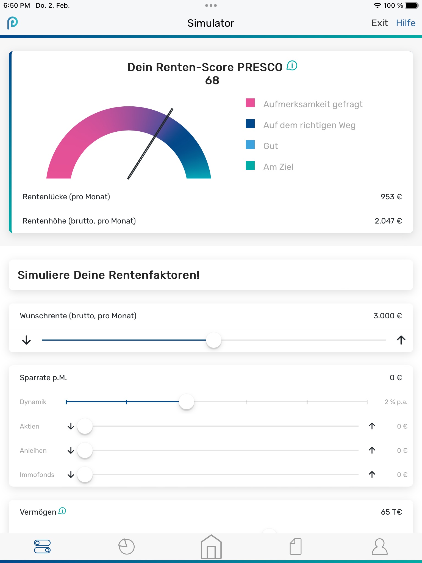Open the simulator sliders tab icon
The image size is (422, 563).
click(x=42, y=547)
